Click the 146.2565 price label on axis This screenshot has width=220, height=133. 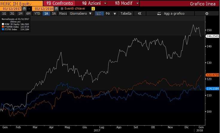click(213, 36)
